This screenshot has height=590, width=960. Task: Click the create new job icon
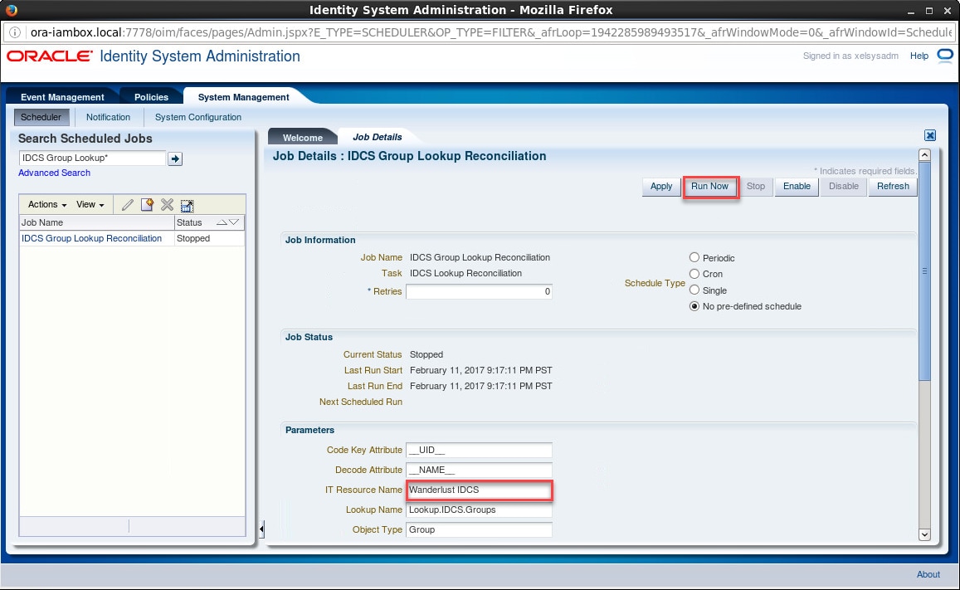(147, 204)
